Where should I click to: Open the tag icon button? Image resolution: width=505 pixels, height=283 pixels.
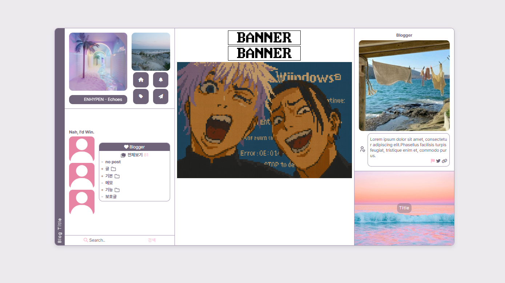[x=141, y=97]
